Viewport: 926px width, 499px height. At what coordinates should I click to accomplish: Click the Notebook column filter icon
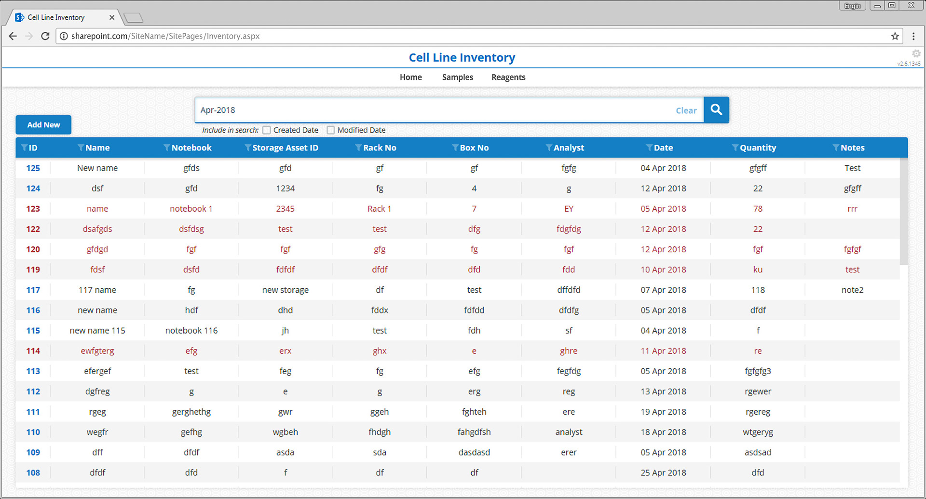coord(167,148)
